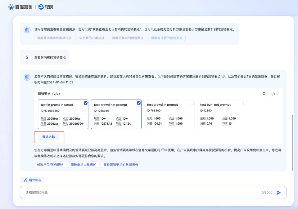Viewport: 298px width, 209px height.
Task: Go to next page of marketing points
Action: click(x=278, y=94)
